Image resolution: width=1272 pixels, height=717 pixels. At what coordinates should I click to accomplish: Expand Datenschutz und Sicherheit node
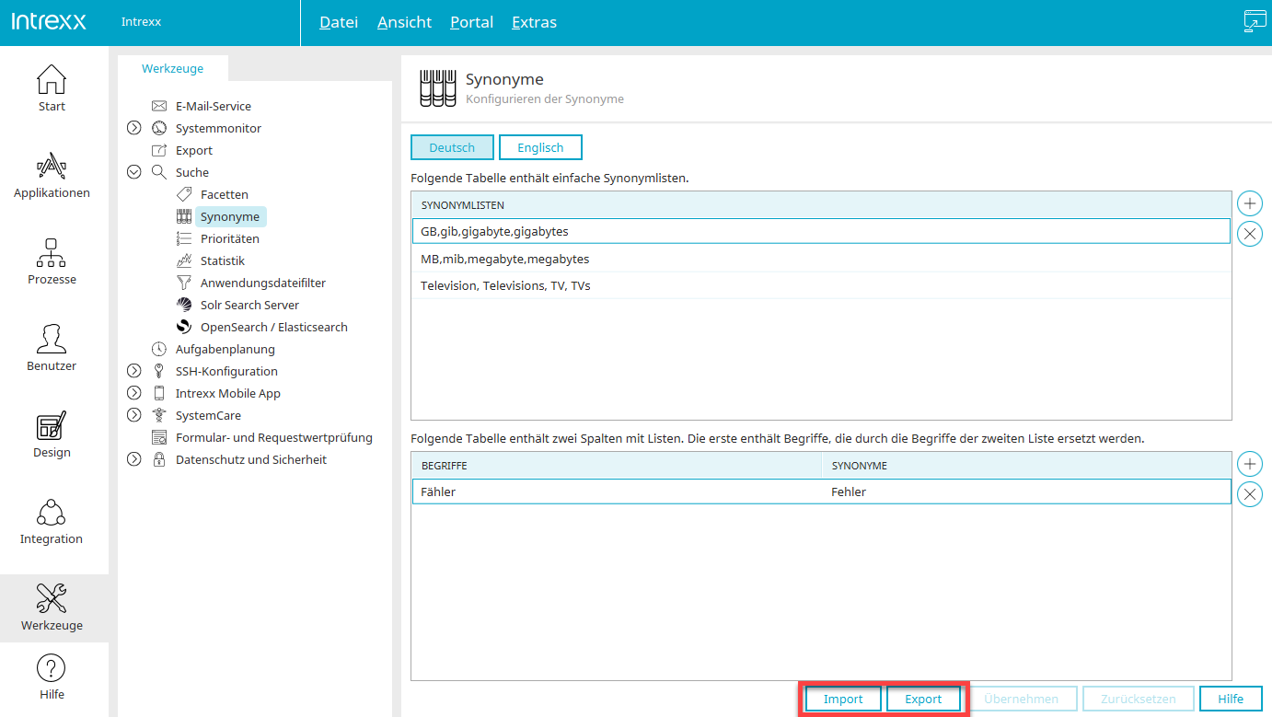pyautogui.click(x=133, y=459)
